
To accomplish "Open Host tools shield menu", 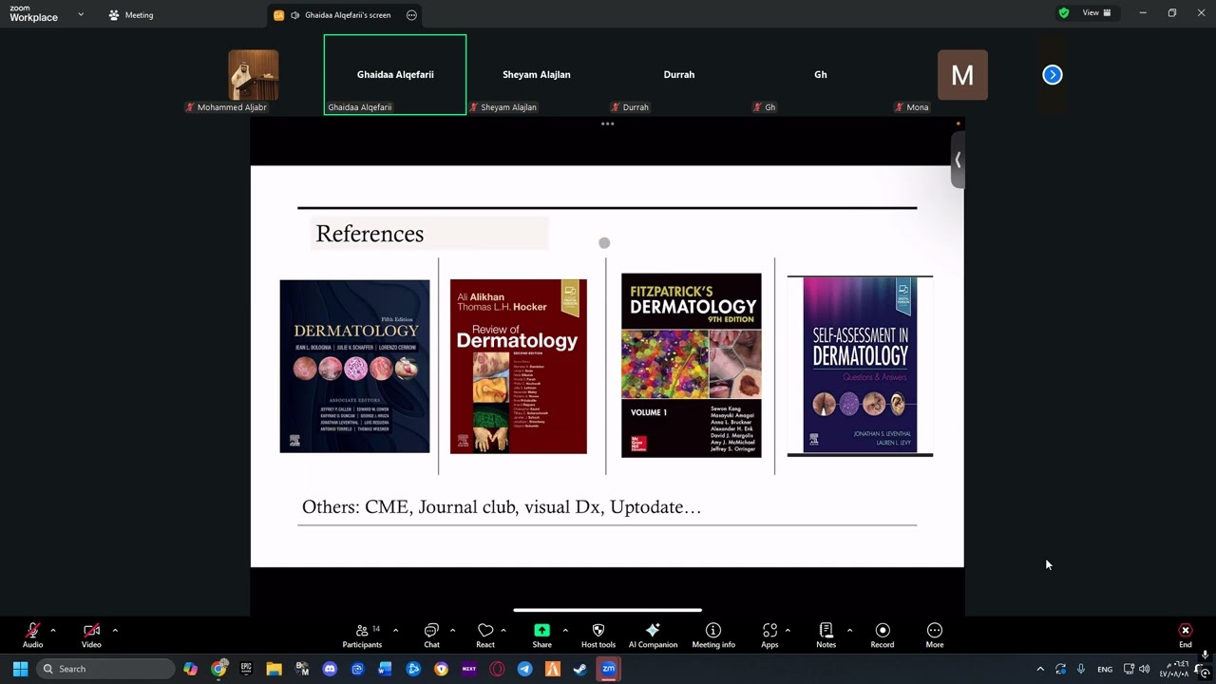I will pos(598,635).
